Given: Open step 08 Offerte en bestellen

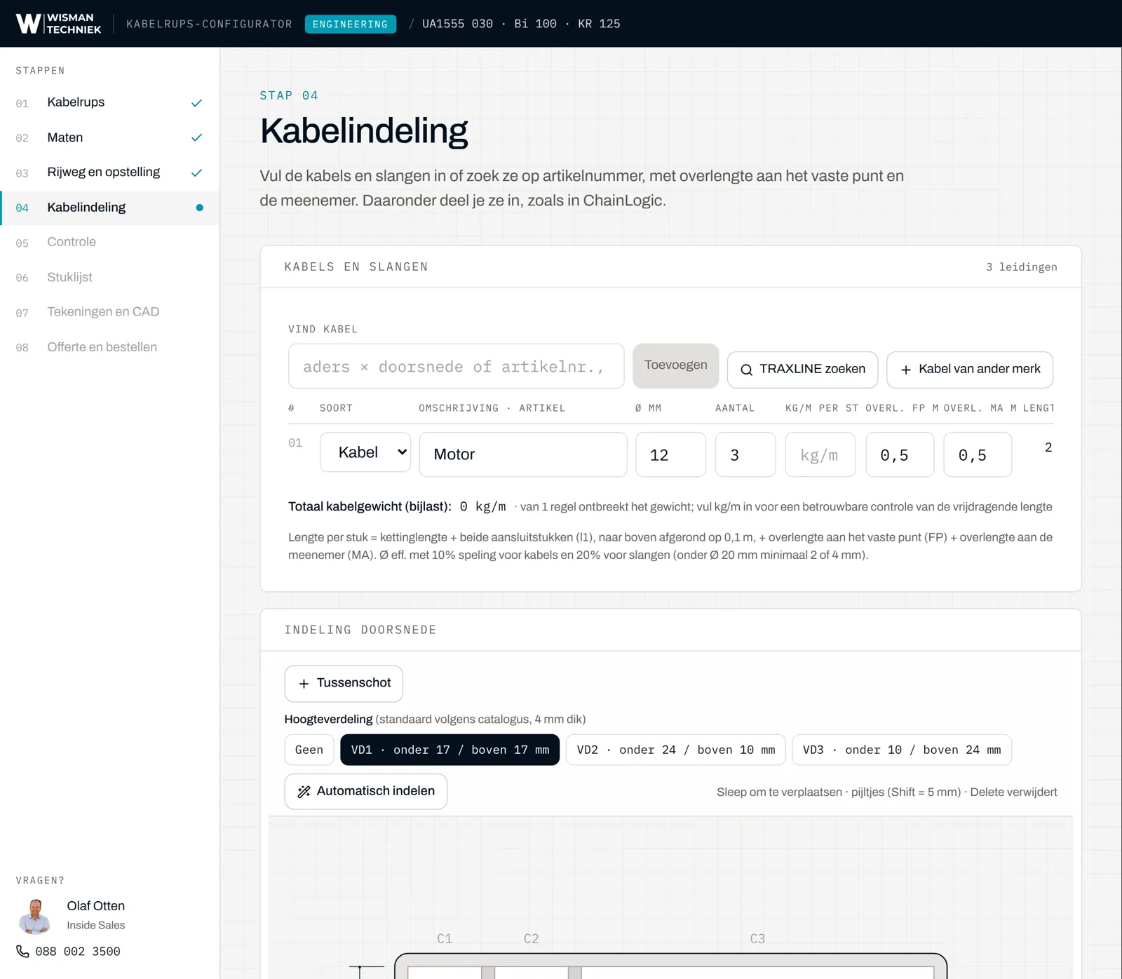Looking at the screenshot, I should [x=110, y=347].
